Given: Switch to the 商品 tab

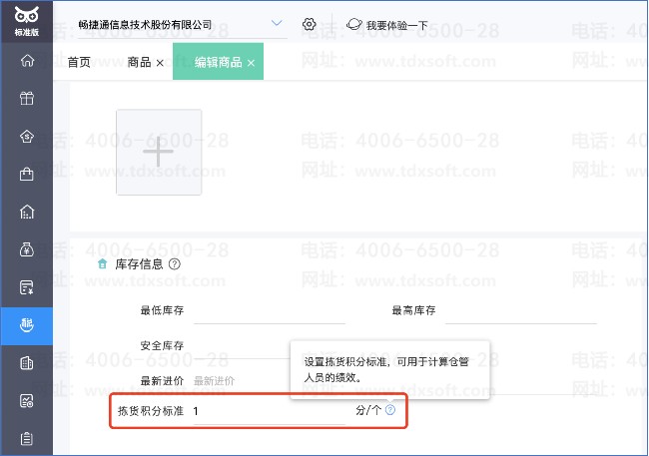Looking at the screenshot, I should (139, 62).
